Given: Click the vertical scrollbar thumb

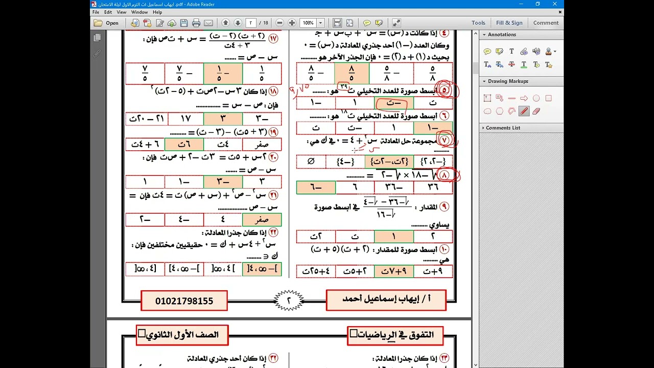Looking at the screenshot, I should [x=475, y=67].
